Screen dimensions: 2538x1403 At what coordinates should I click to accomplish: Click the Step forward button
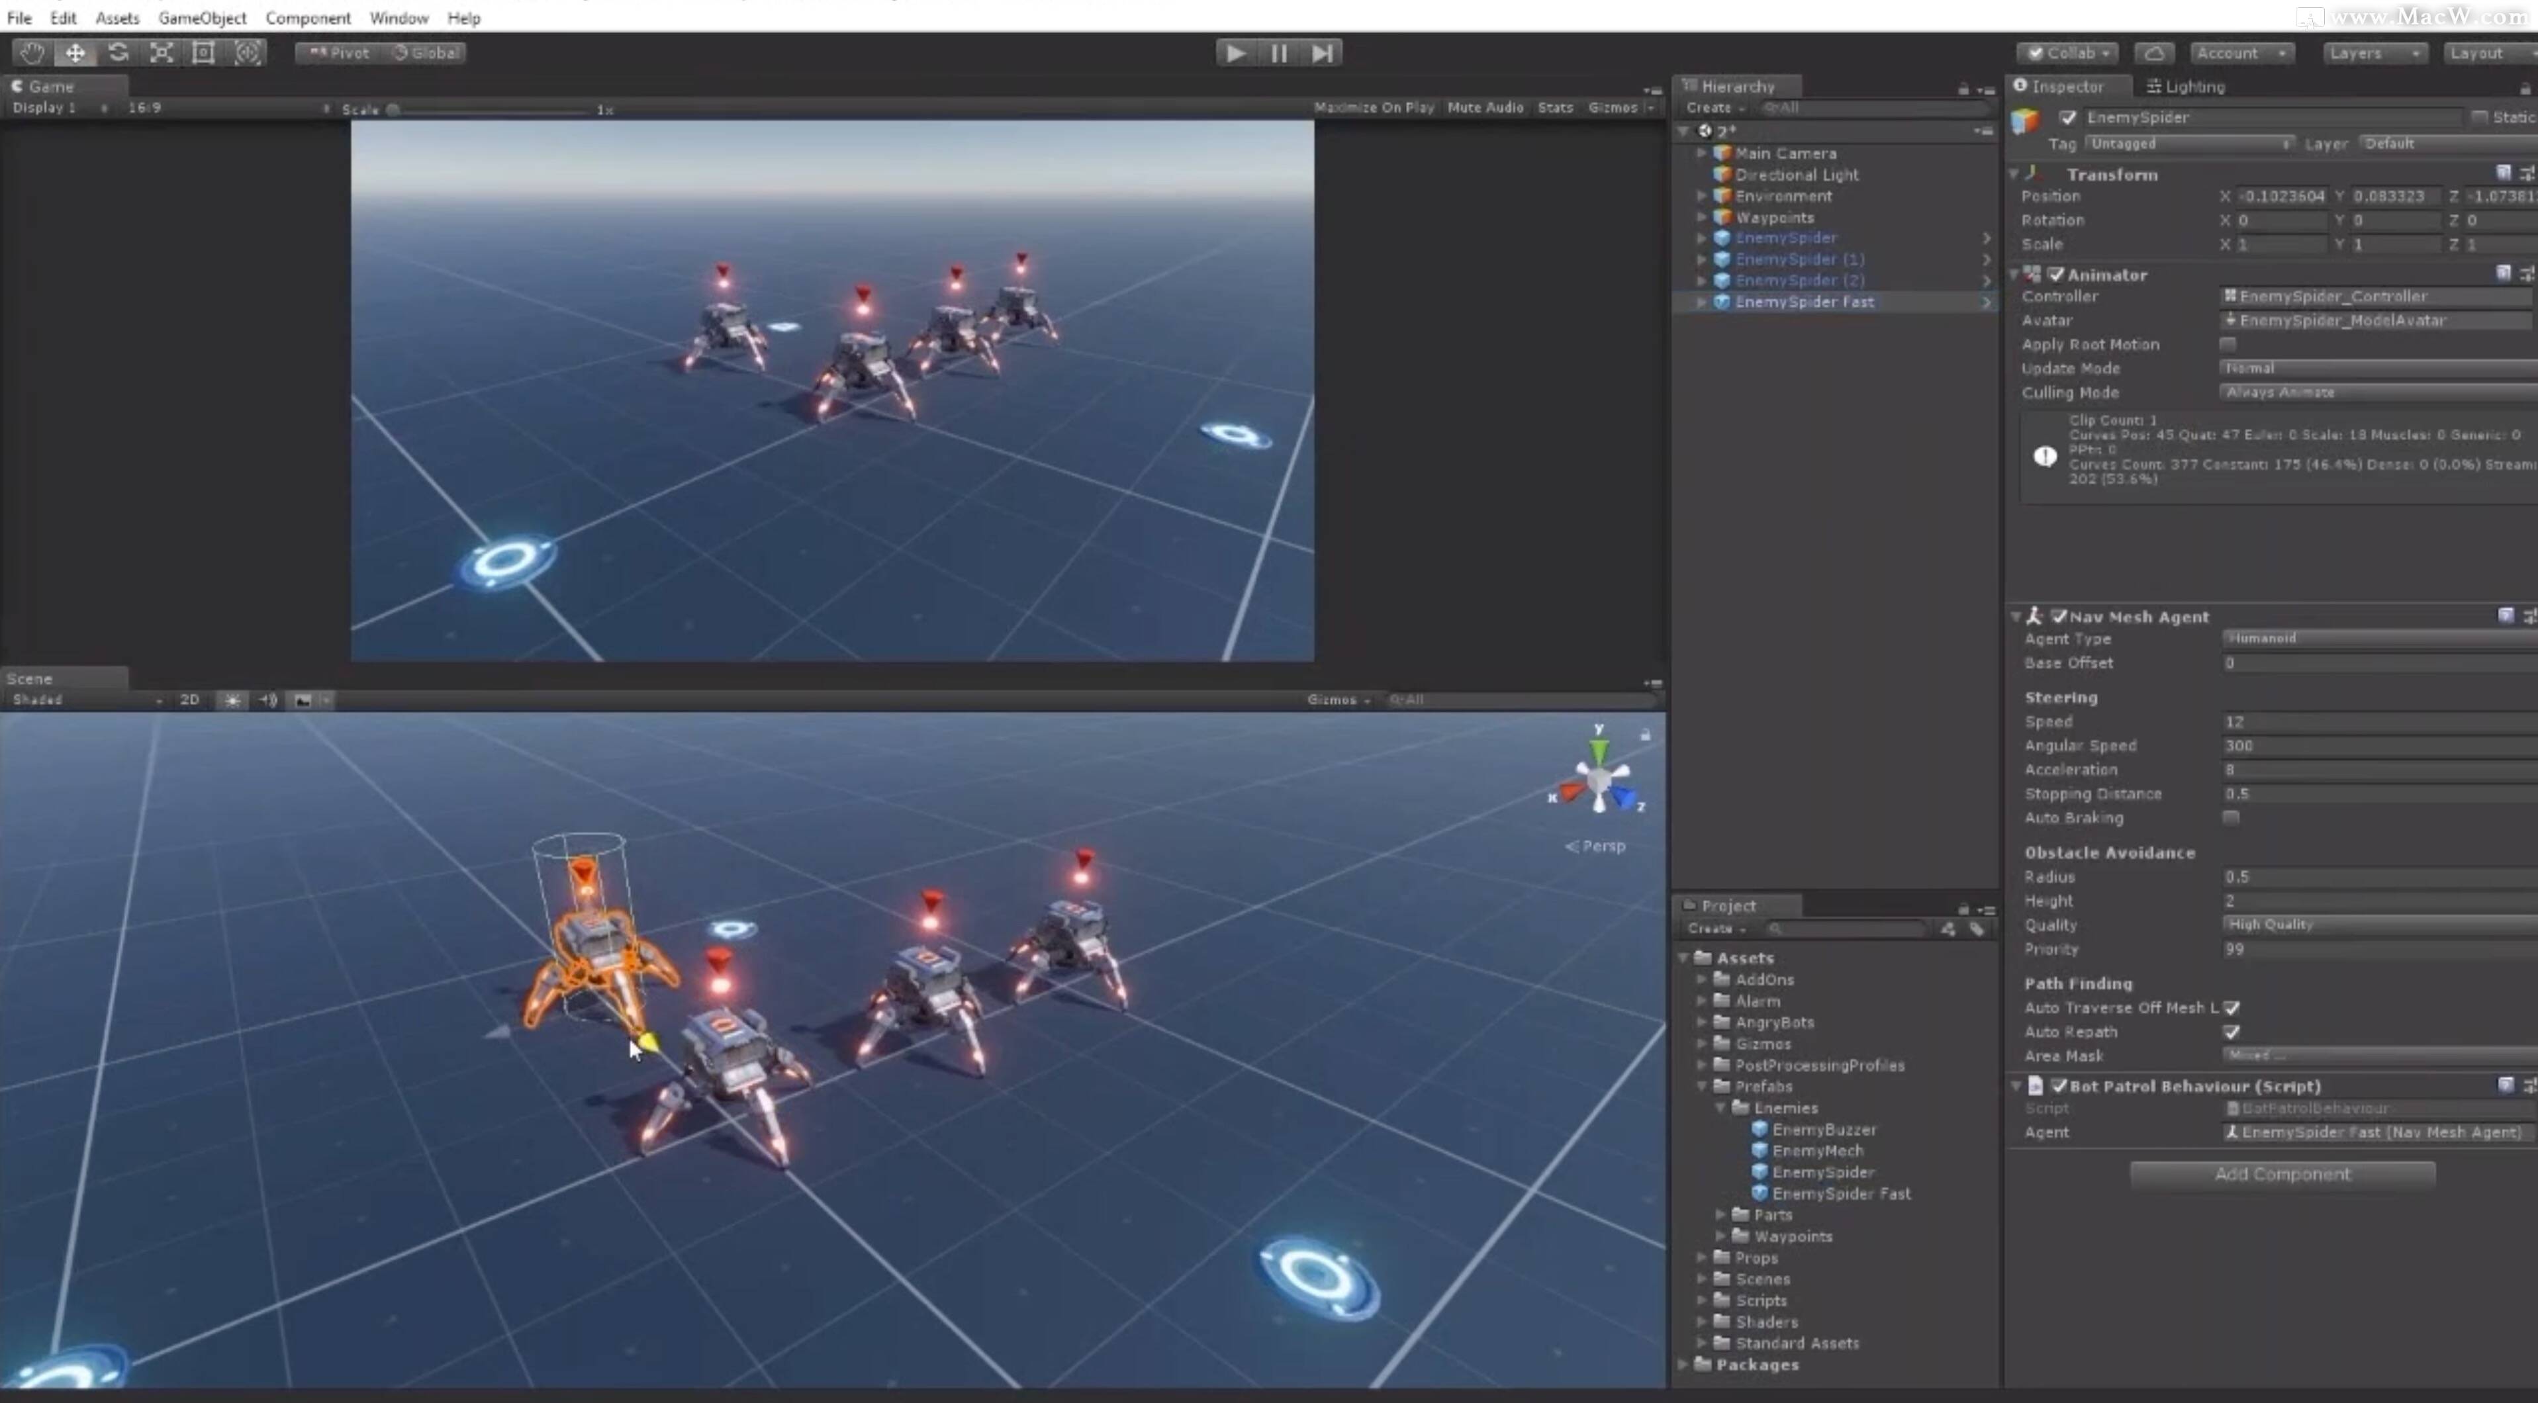(x=1322, y=53)
